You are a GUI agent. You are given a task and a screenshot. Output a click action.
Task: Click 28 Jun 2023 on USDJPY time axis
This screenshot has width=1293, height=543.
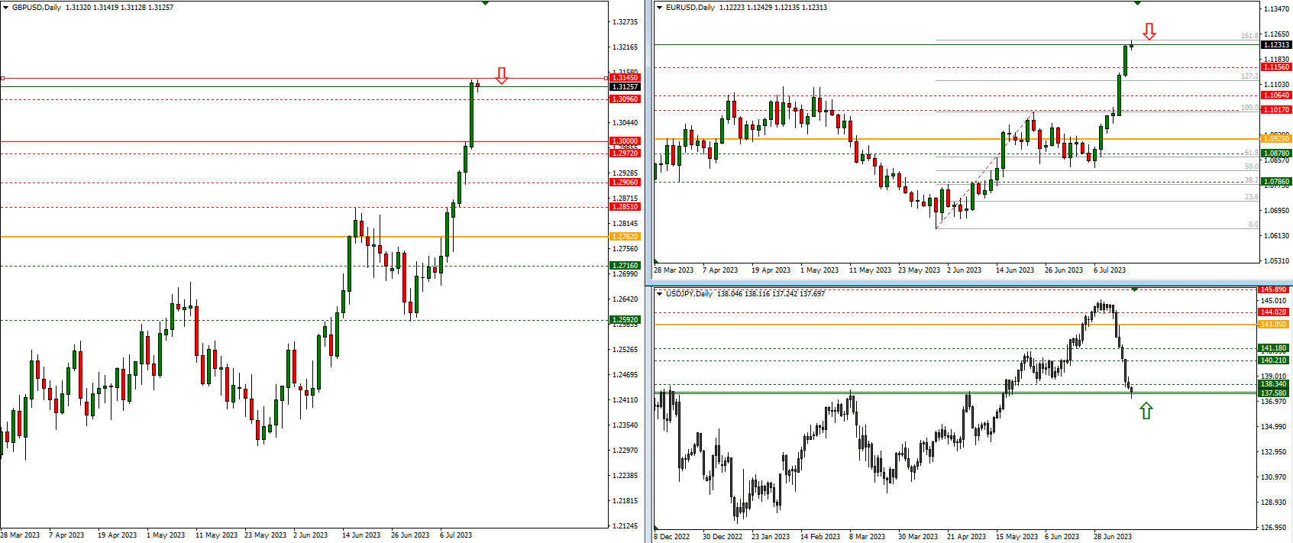click(x=1113, y=537)
